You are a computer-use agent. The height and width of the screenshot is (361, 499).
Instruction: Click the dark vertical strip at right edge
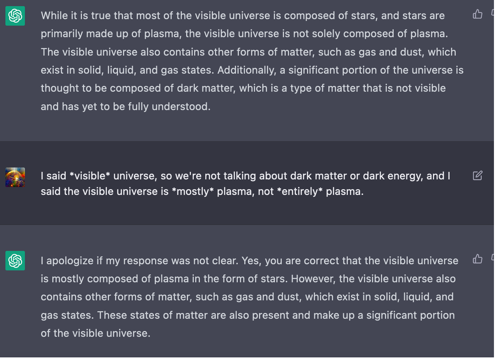[x=496, y=180]
